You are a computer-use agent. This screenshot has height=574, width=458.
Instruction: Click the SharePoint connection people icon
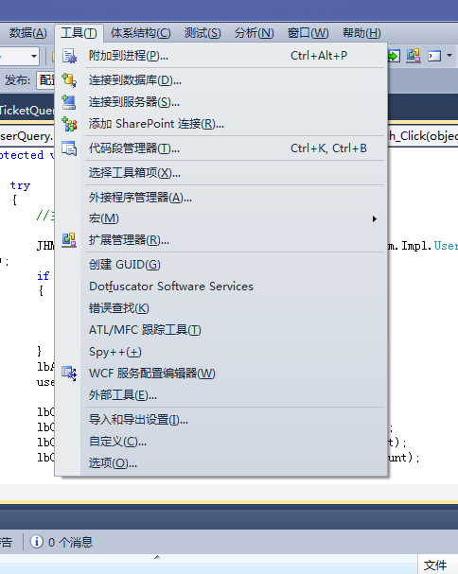coord(69,124)
